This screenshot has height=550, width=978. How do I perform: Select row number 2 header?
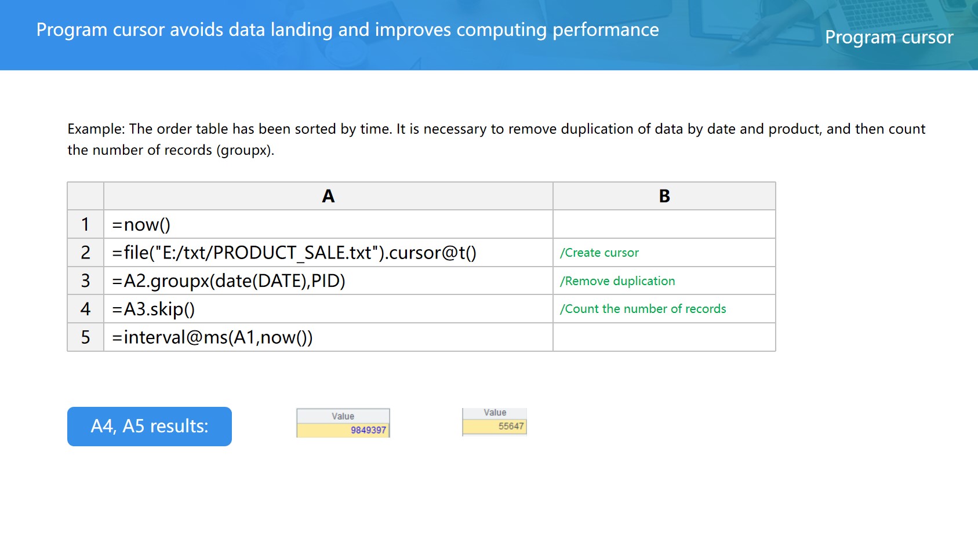85,253
